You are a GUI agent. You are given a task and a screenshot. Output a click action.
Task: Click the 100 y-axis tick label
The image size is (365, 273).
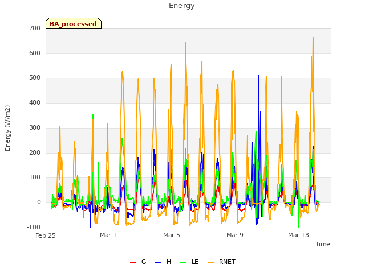click(35, 177)
